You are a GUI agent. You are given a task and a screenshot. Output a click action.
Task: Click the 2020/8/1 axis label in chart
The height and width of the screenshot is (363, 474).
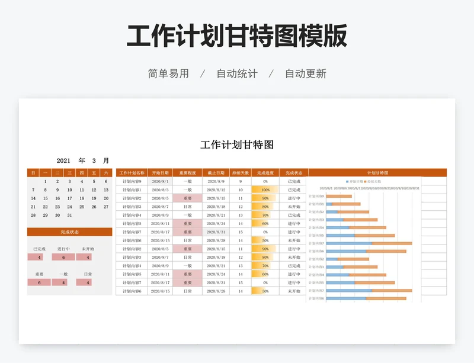click(x=326, y=188)
